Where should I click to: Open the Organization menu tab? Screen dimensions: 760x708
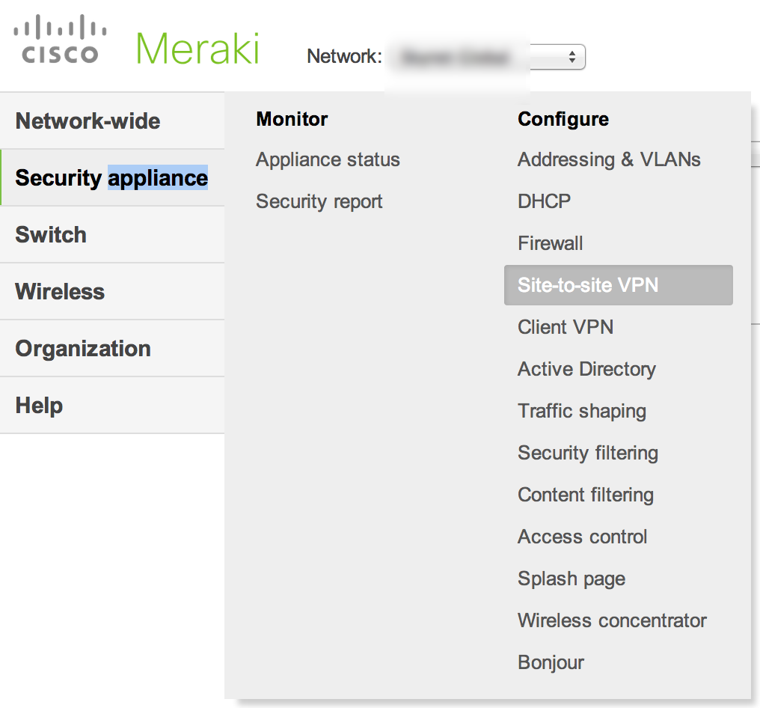click(83, 349)
